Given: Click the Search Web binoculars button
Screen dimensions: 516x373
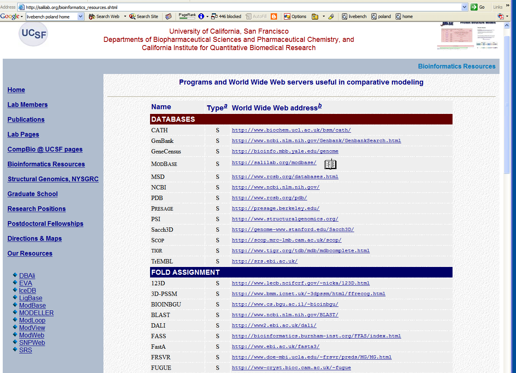Looking at the screenshot, I should coord(104,16).
